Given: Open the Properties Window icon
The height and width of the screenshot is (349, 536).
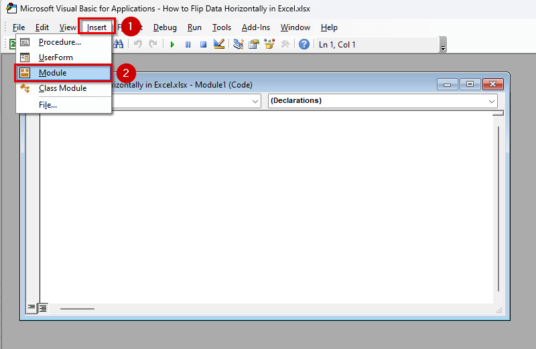Looking at the screenshot, I should (x=254, y=44).
